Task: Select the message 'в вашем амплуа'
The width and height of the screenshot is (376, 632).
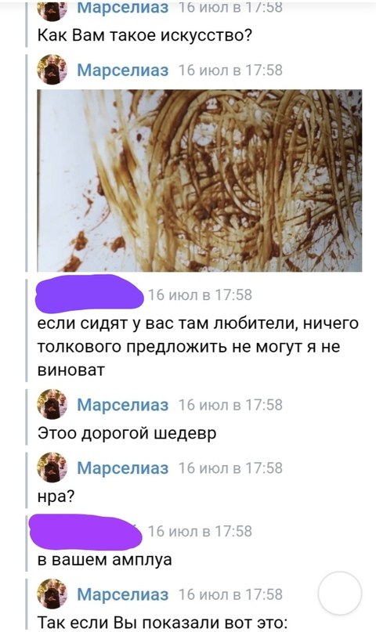Action: (x=104, y=560)
